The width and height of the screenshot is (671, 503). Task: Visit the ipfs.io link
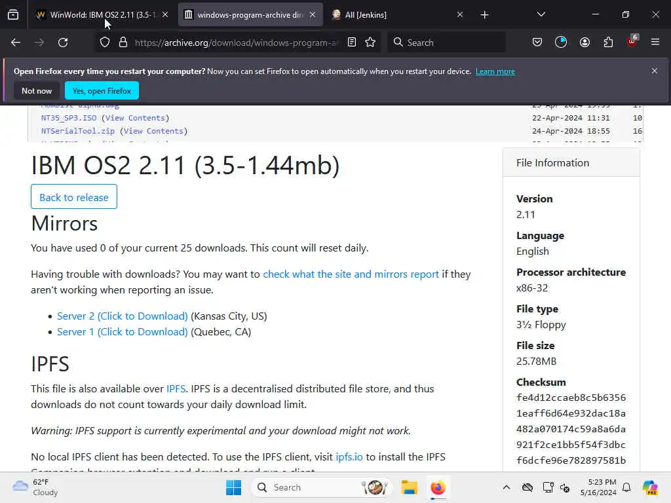pos(349,456)
